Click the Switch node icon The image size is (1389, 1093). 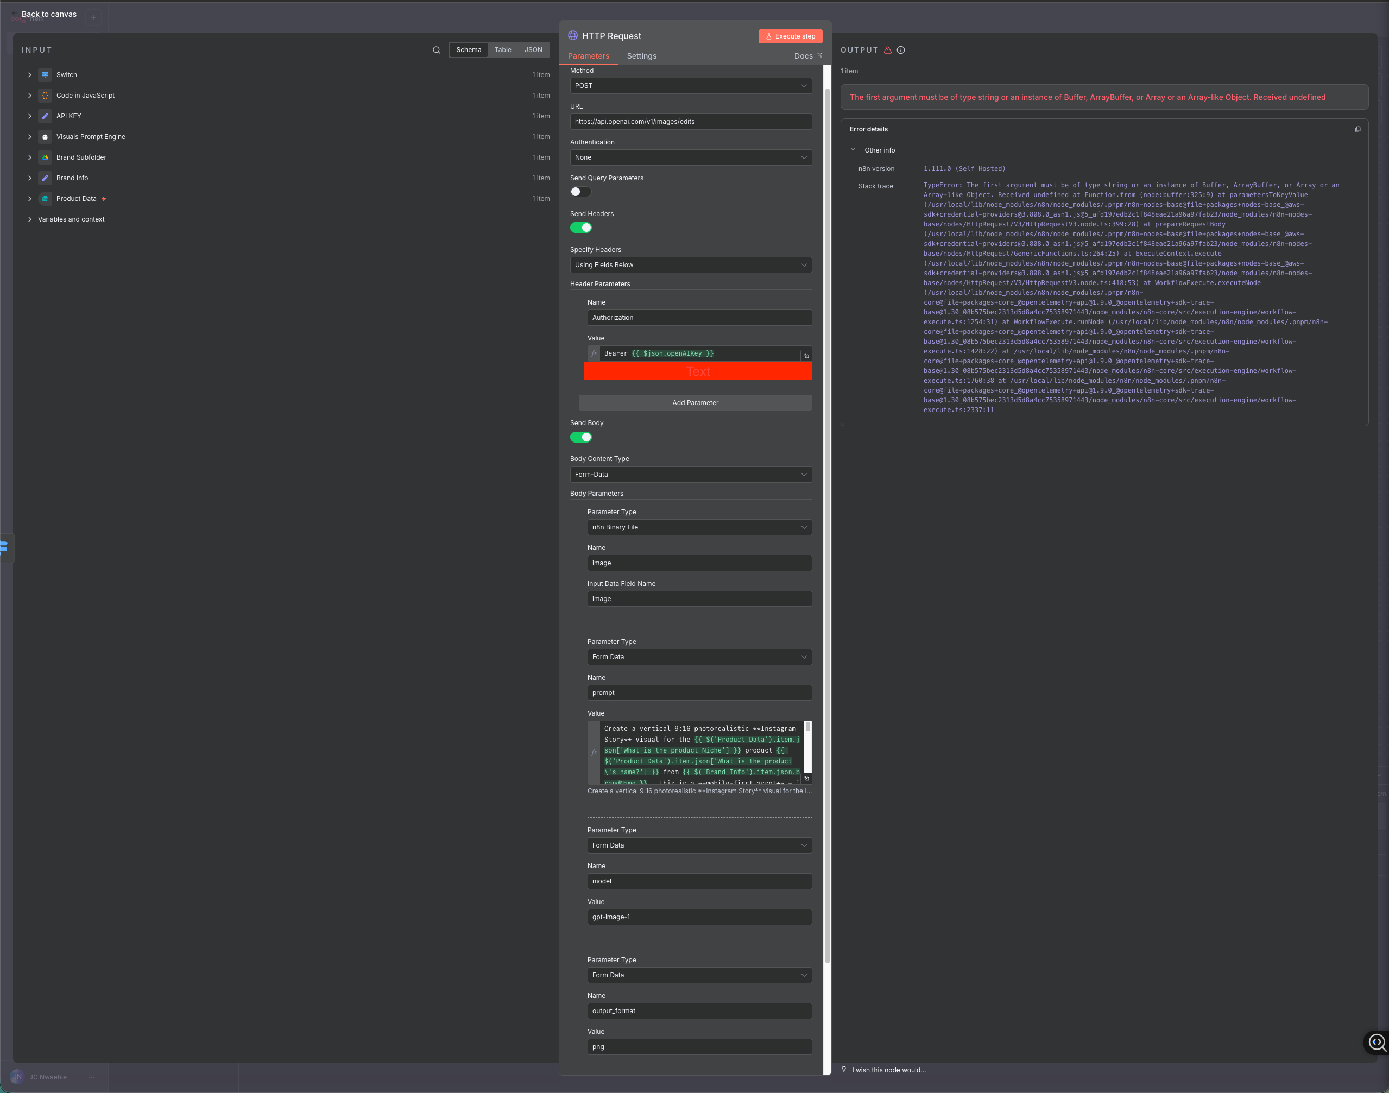(x=45, y=75)
